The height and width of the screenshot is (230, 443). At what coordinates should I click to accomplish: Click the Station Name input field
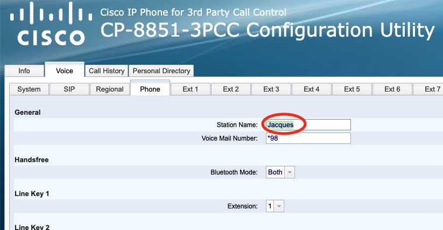click(x=308, y=124)
